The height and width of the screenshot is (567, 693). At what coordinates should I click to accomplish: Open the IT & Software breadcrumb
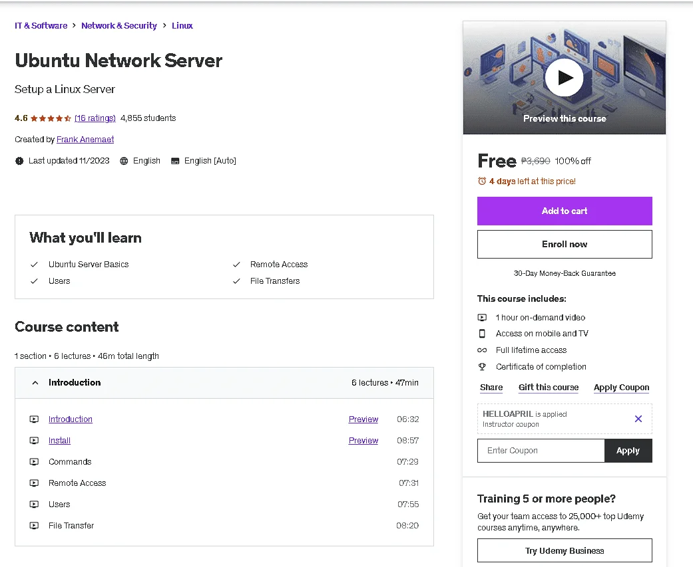41,26
